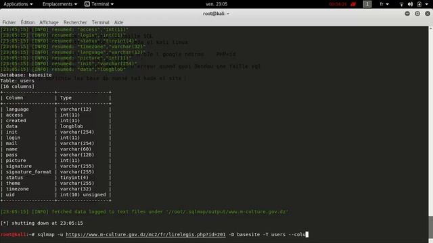Screen dimensions: 433x243
Task: Select workspace switcher number 1
Action: [x=367, y=4]
